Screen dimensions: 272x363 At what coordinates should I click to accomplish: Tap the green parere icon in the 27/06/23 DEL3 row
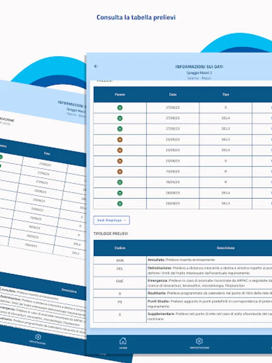120,129
